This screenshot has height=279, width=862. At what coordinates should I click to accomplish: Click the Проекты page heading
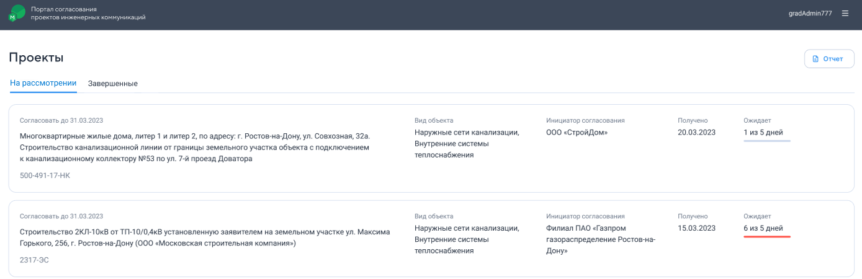point(36,58)
